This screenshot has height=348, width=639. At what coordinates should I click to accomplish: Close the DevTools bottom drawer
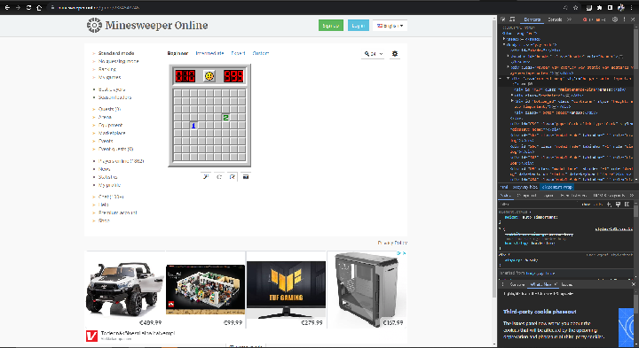coord(634,284)
